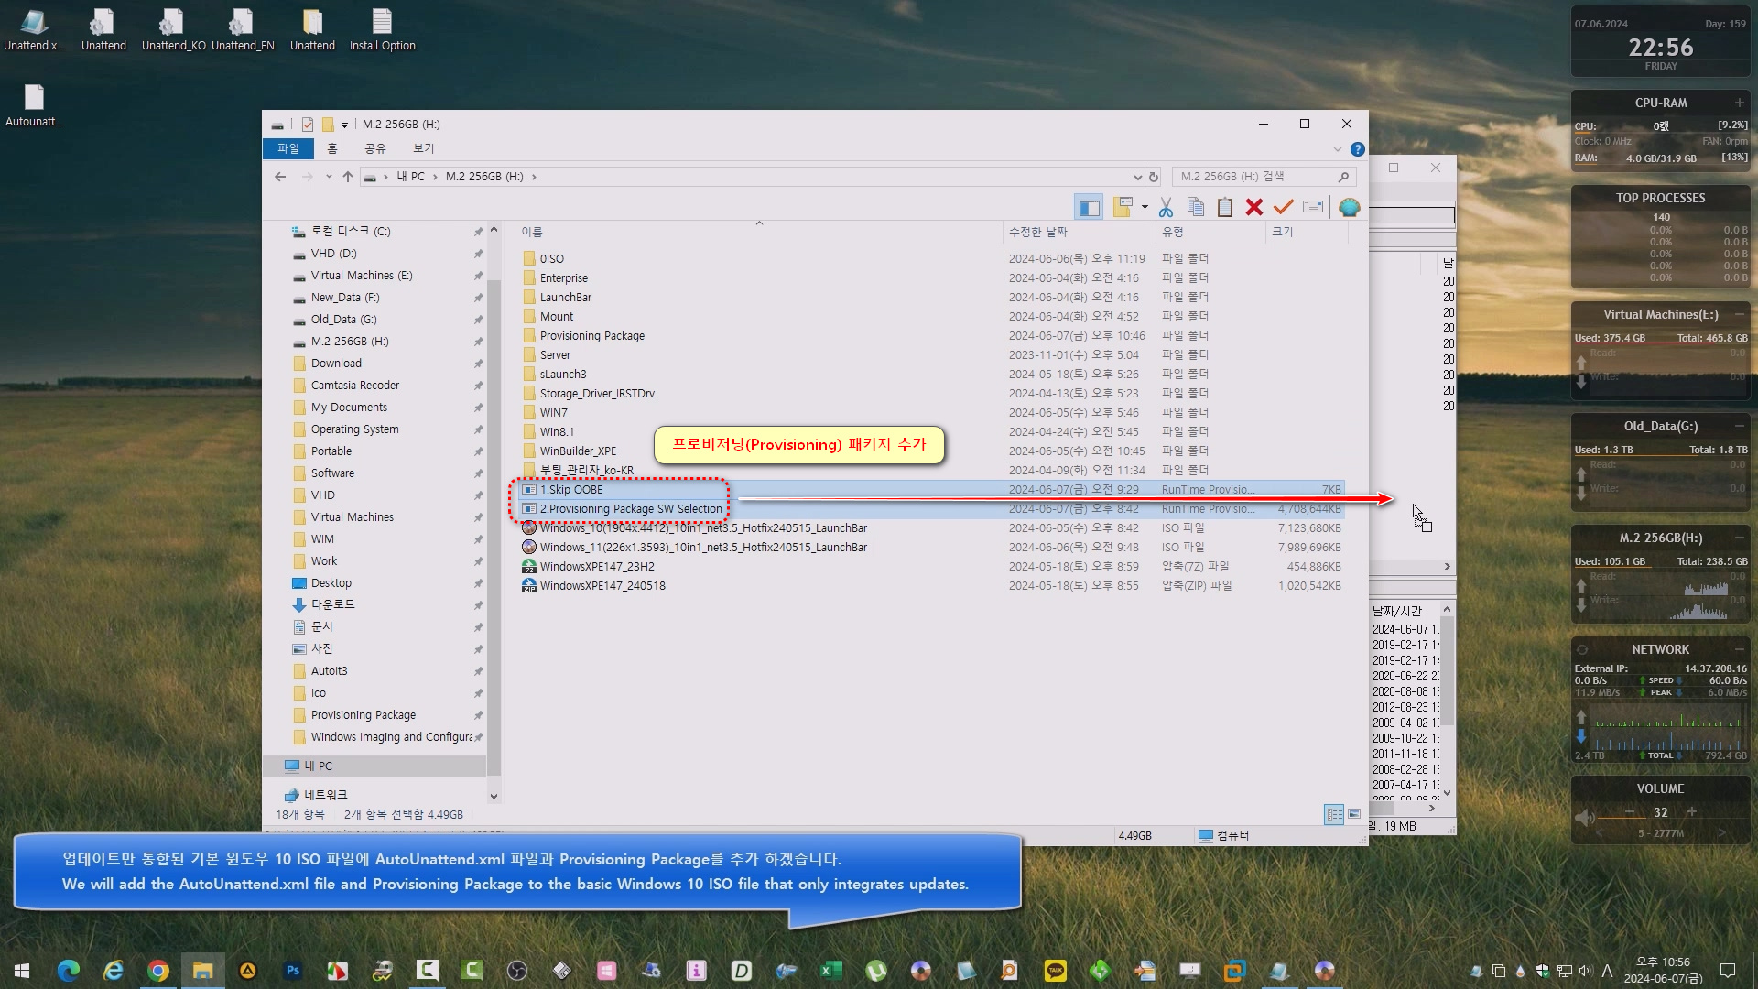Select Virtual Machines (E:) in navigation pane
Viewport: 1758px width, 989px height.
pyautogui.click(x=362, y=276)
